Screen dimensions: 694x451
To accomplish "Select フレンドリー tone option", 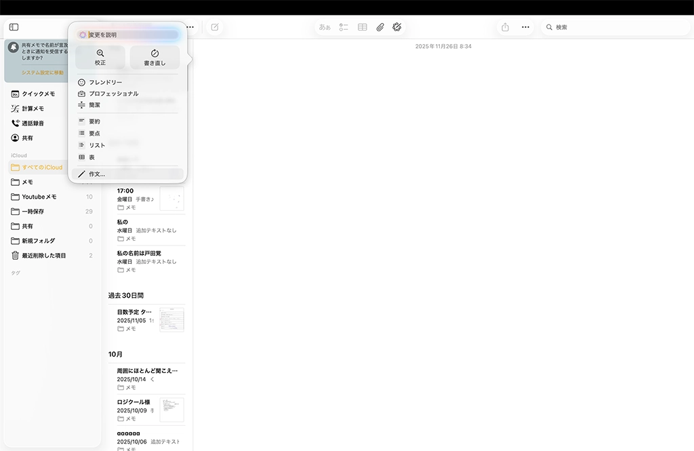I will pyautogui.click(x=105, y=82).
